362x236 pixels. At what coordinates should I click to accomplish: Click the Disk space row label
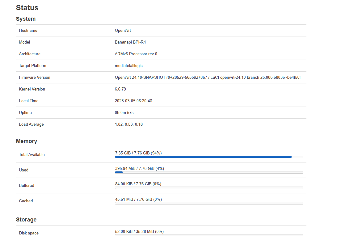point(29,233)
